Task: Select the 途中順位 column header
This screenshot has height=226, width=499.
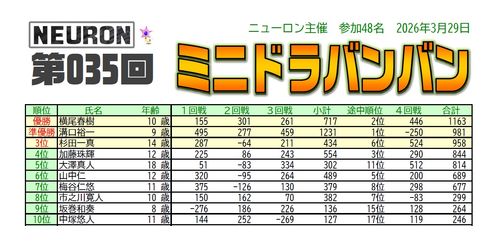Action: [365, 110]
